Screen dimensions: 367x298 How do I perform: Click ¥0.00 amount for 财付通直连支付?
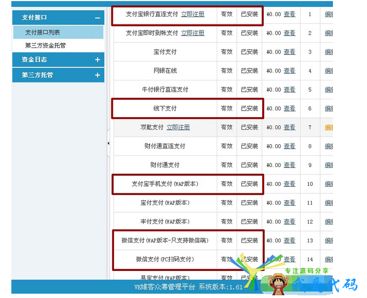click(x=273, y=146)
